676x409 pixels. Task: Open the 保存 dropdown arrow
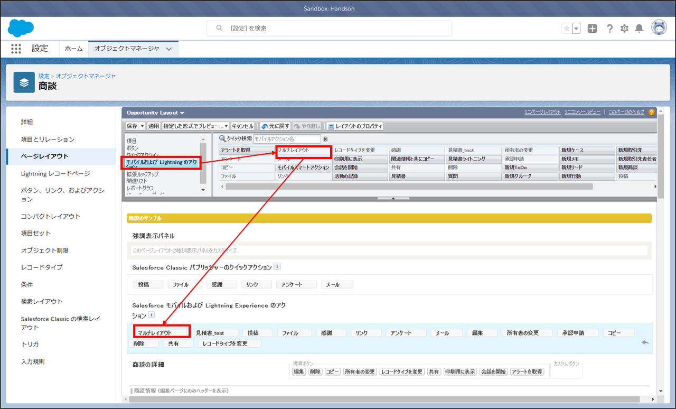[143, 126]
